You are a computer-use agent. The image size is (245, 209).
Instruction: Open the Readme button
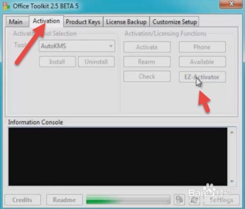tap(64, 200)
